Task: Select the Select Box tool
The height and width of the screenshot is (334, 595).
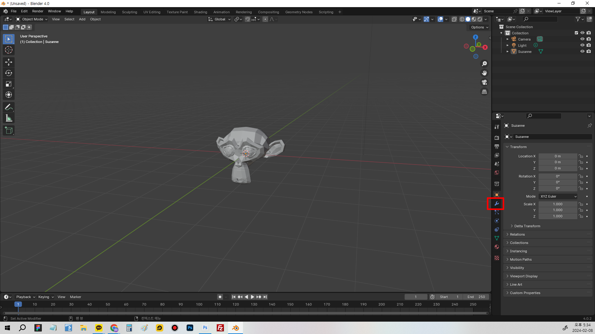Action: [9, 39]
